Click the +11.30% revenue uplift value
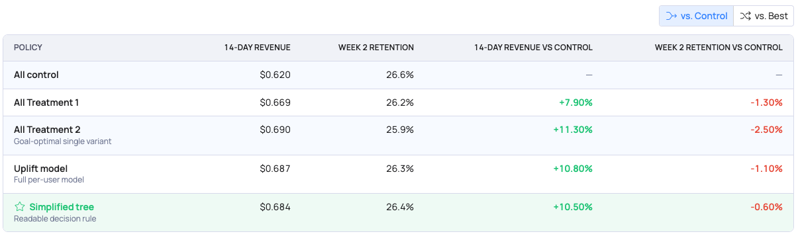This screenshot has height=238, width=796. (573, 130)
